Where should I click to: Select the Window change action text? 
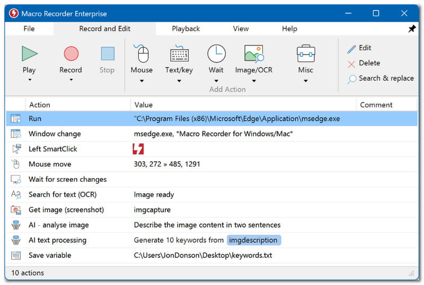point(55,134)
